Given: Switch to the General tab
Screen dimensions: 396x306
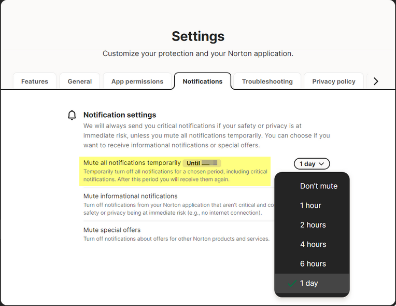Looking at the screenshot, I should click(x=80, y=81).
